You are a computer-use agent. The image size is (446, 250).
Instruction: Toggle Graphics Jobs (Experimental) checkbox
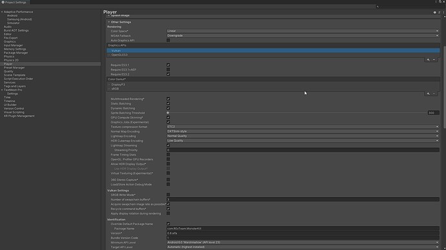pyautogui.click(x=168, y=122)
